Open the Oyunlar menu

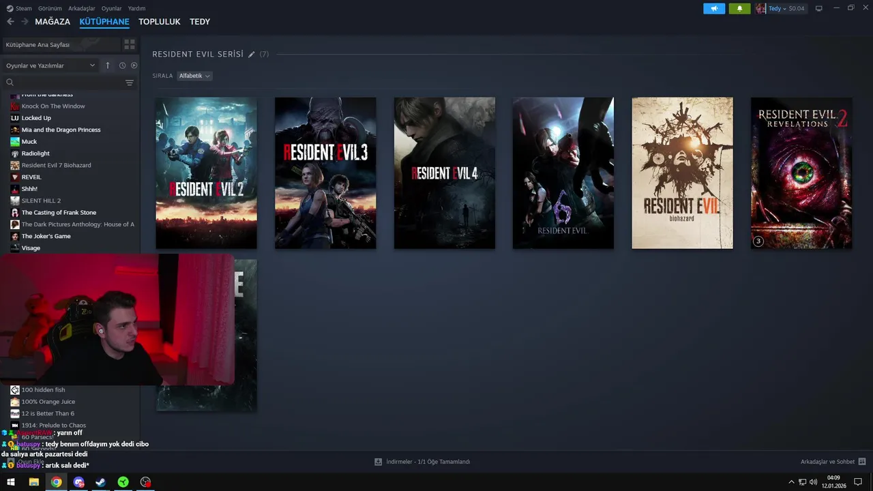click(x=112, y=8)
